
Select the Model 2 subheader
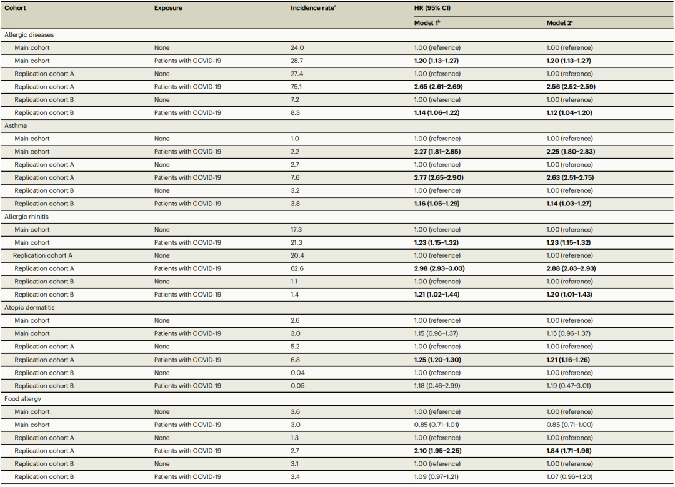point(562,22)
